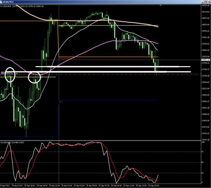Close the US30,M15 chart window
211x188 pixels.
point(209,2)
